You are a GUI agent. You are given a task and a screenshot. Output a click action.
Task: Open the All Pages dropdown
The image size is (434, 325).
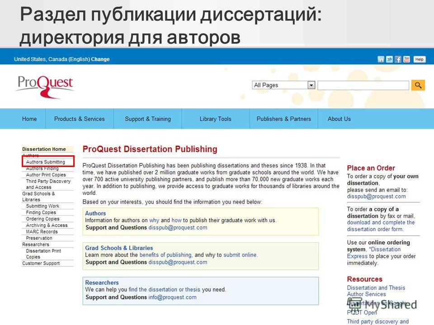pos(283,85)
